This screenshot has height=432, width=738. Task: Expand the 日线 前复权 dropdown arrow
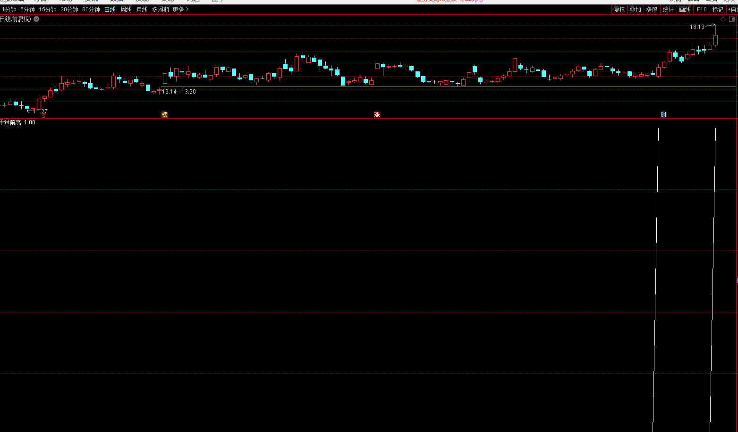[36, 19]
